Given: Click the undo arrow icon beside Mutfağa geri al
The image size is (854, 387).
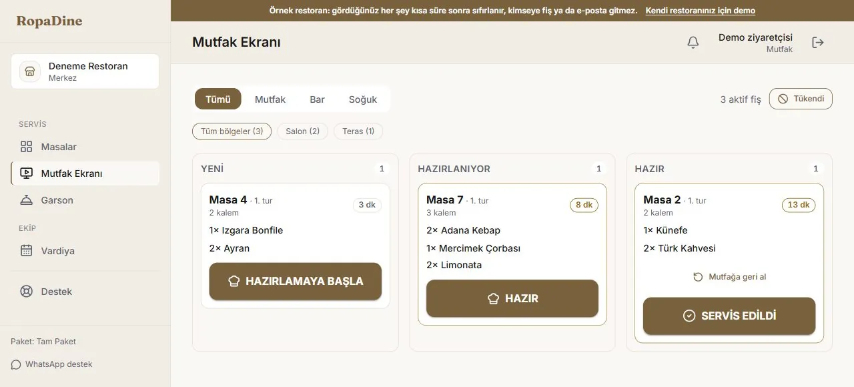Looking at the screenshot, I should point(698,277).
